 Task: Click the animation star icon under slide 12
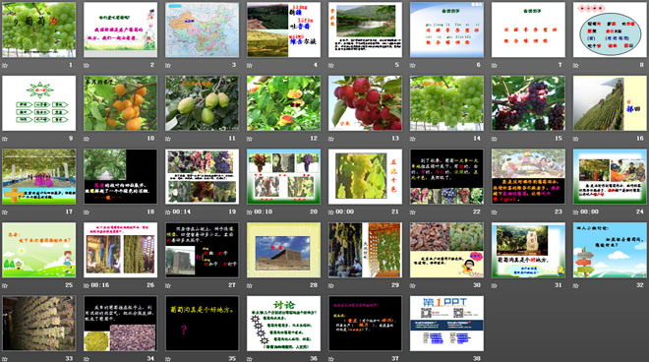250,139
